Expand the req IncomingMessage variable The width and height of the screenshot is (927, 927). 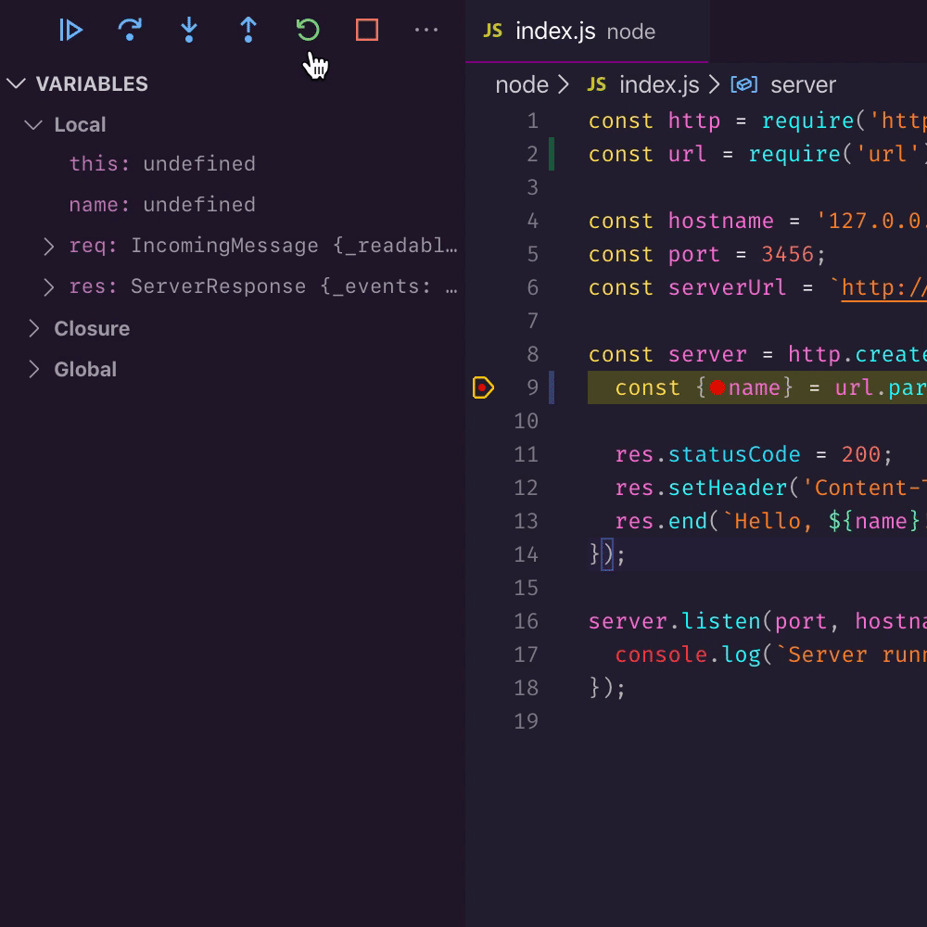[x=50, y=247]
